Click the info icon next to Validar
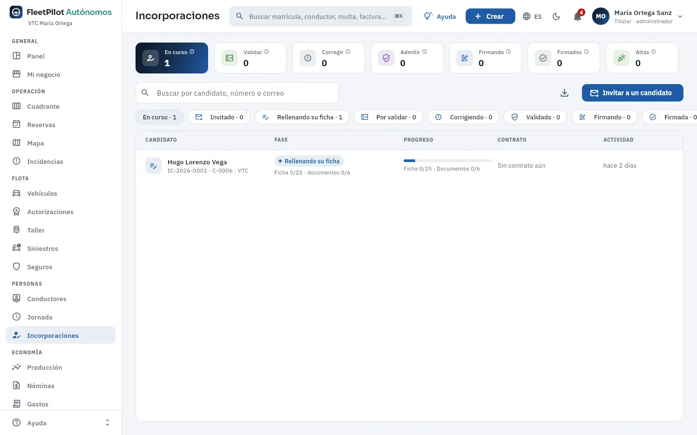This screenshot has width=697, height=435. click(267, 52)
